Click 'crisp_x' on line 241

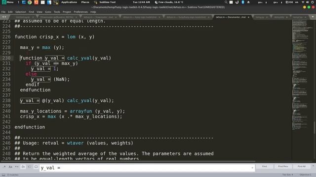click(x=30, y=117)
